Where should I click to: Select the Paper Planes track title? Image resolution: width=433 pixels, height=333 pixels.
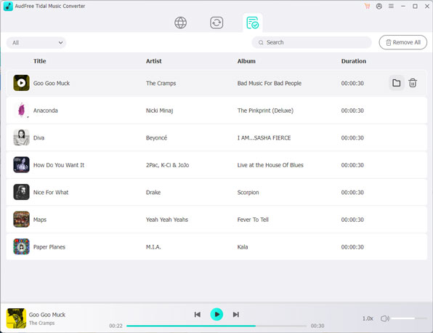point(49,246)
